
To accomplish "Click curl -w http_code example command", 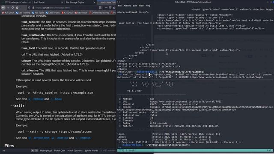I will (x=55, y=93).
